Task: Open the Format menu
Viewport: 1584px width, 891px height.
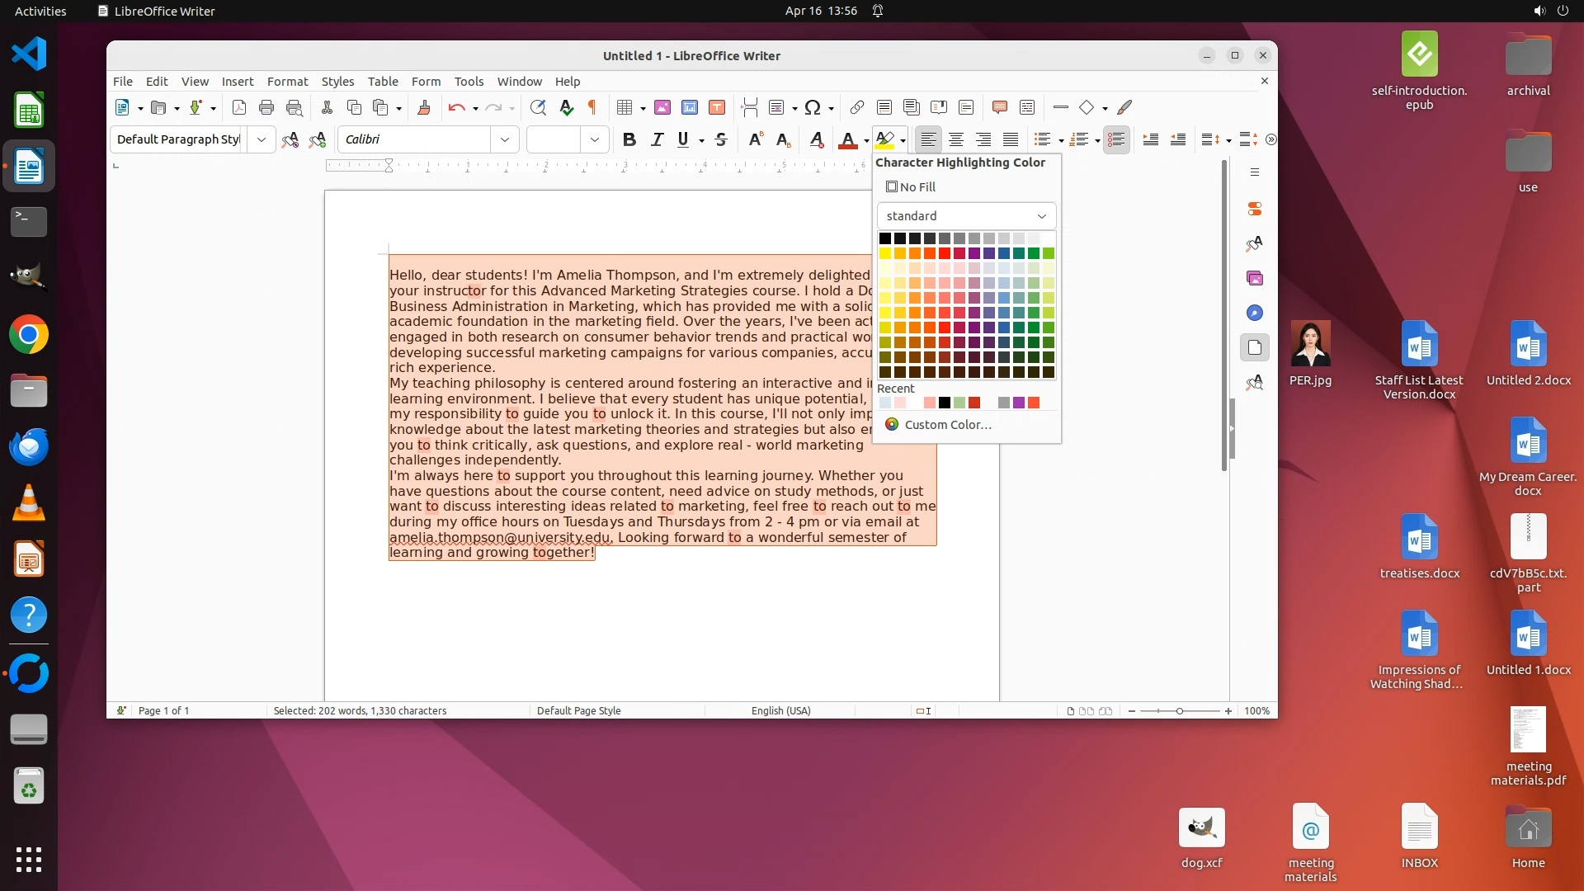Action: click(x=287, y=81)
